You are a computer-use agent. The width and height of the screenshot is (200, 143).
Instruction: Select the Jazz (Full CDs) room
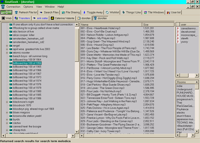pos(185,129)
